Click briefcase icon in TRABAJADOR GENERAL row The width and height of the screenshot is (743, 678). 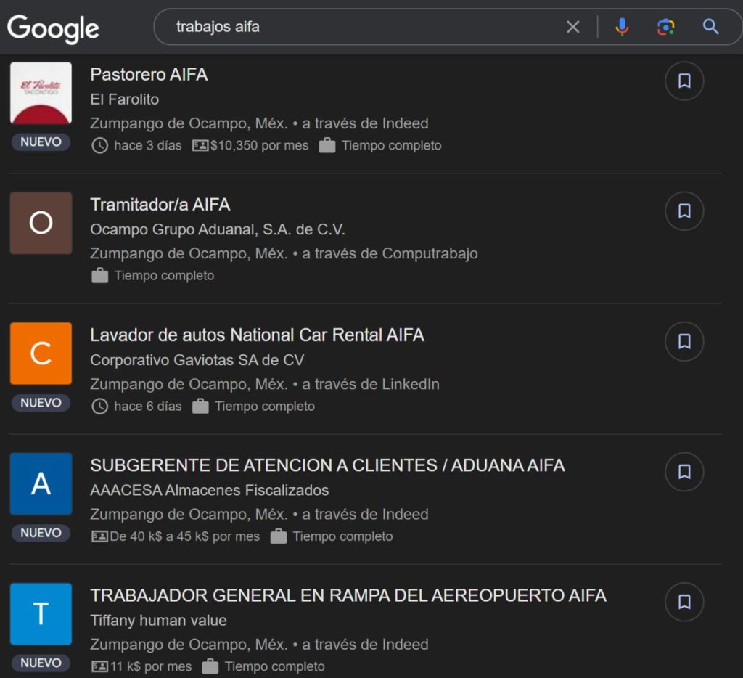(x=210, y=666)
